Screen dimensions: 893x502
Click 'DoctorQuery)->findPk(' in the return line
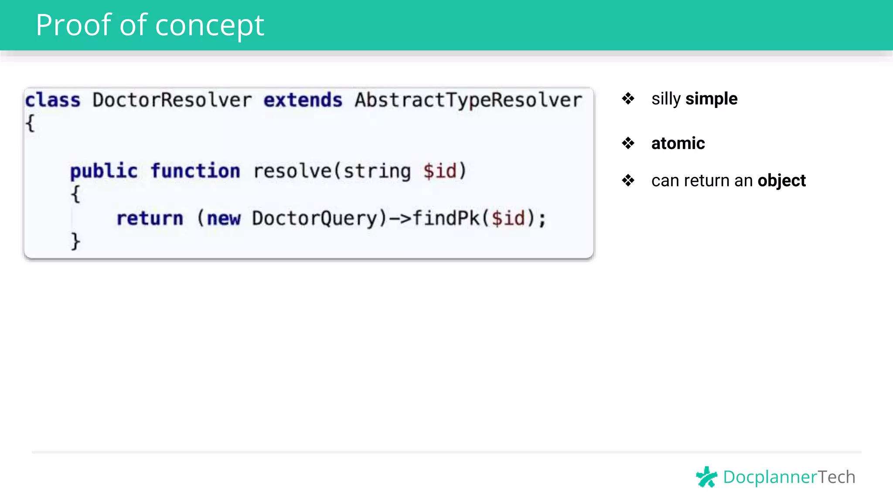370,219
